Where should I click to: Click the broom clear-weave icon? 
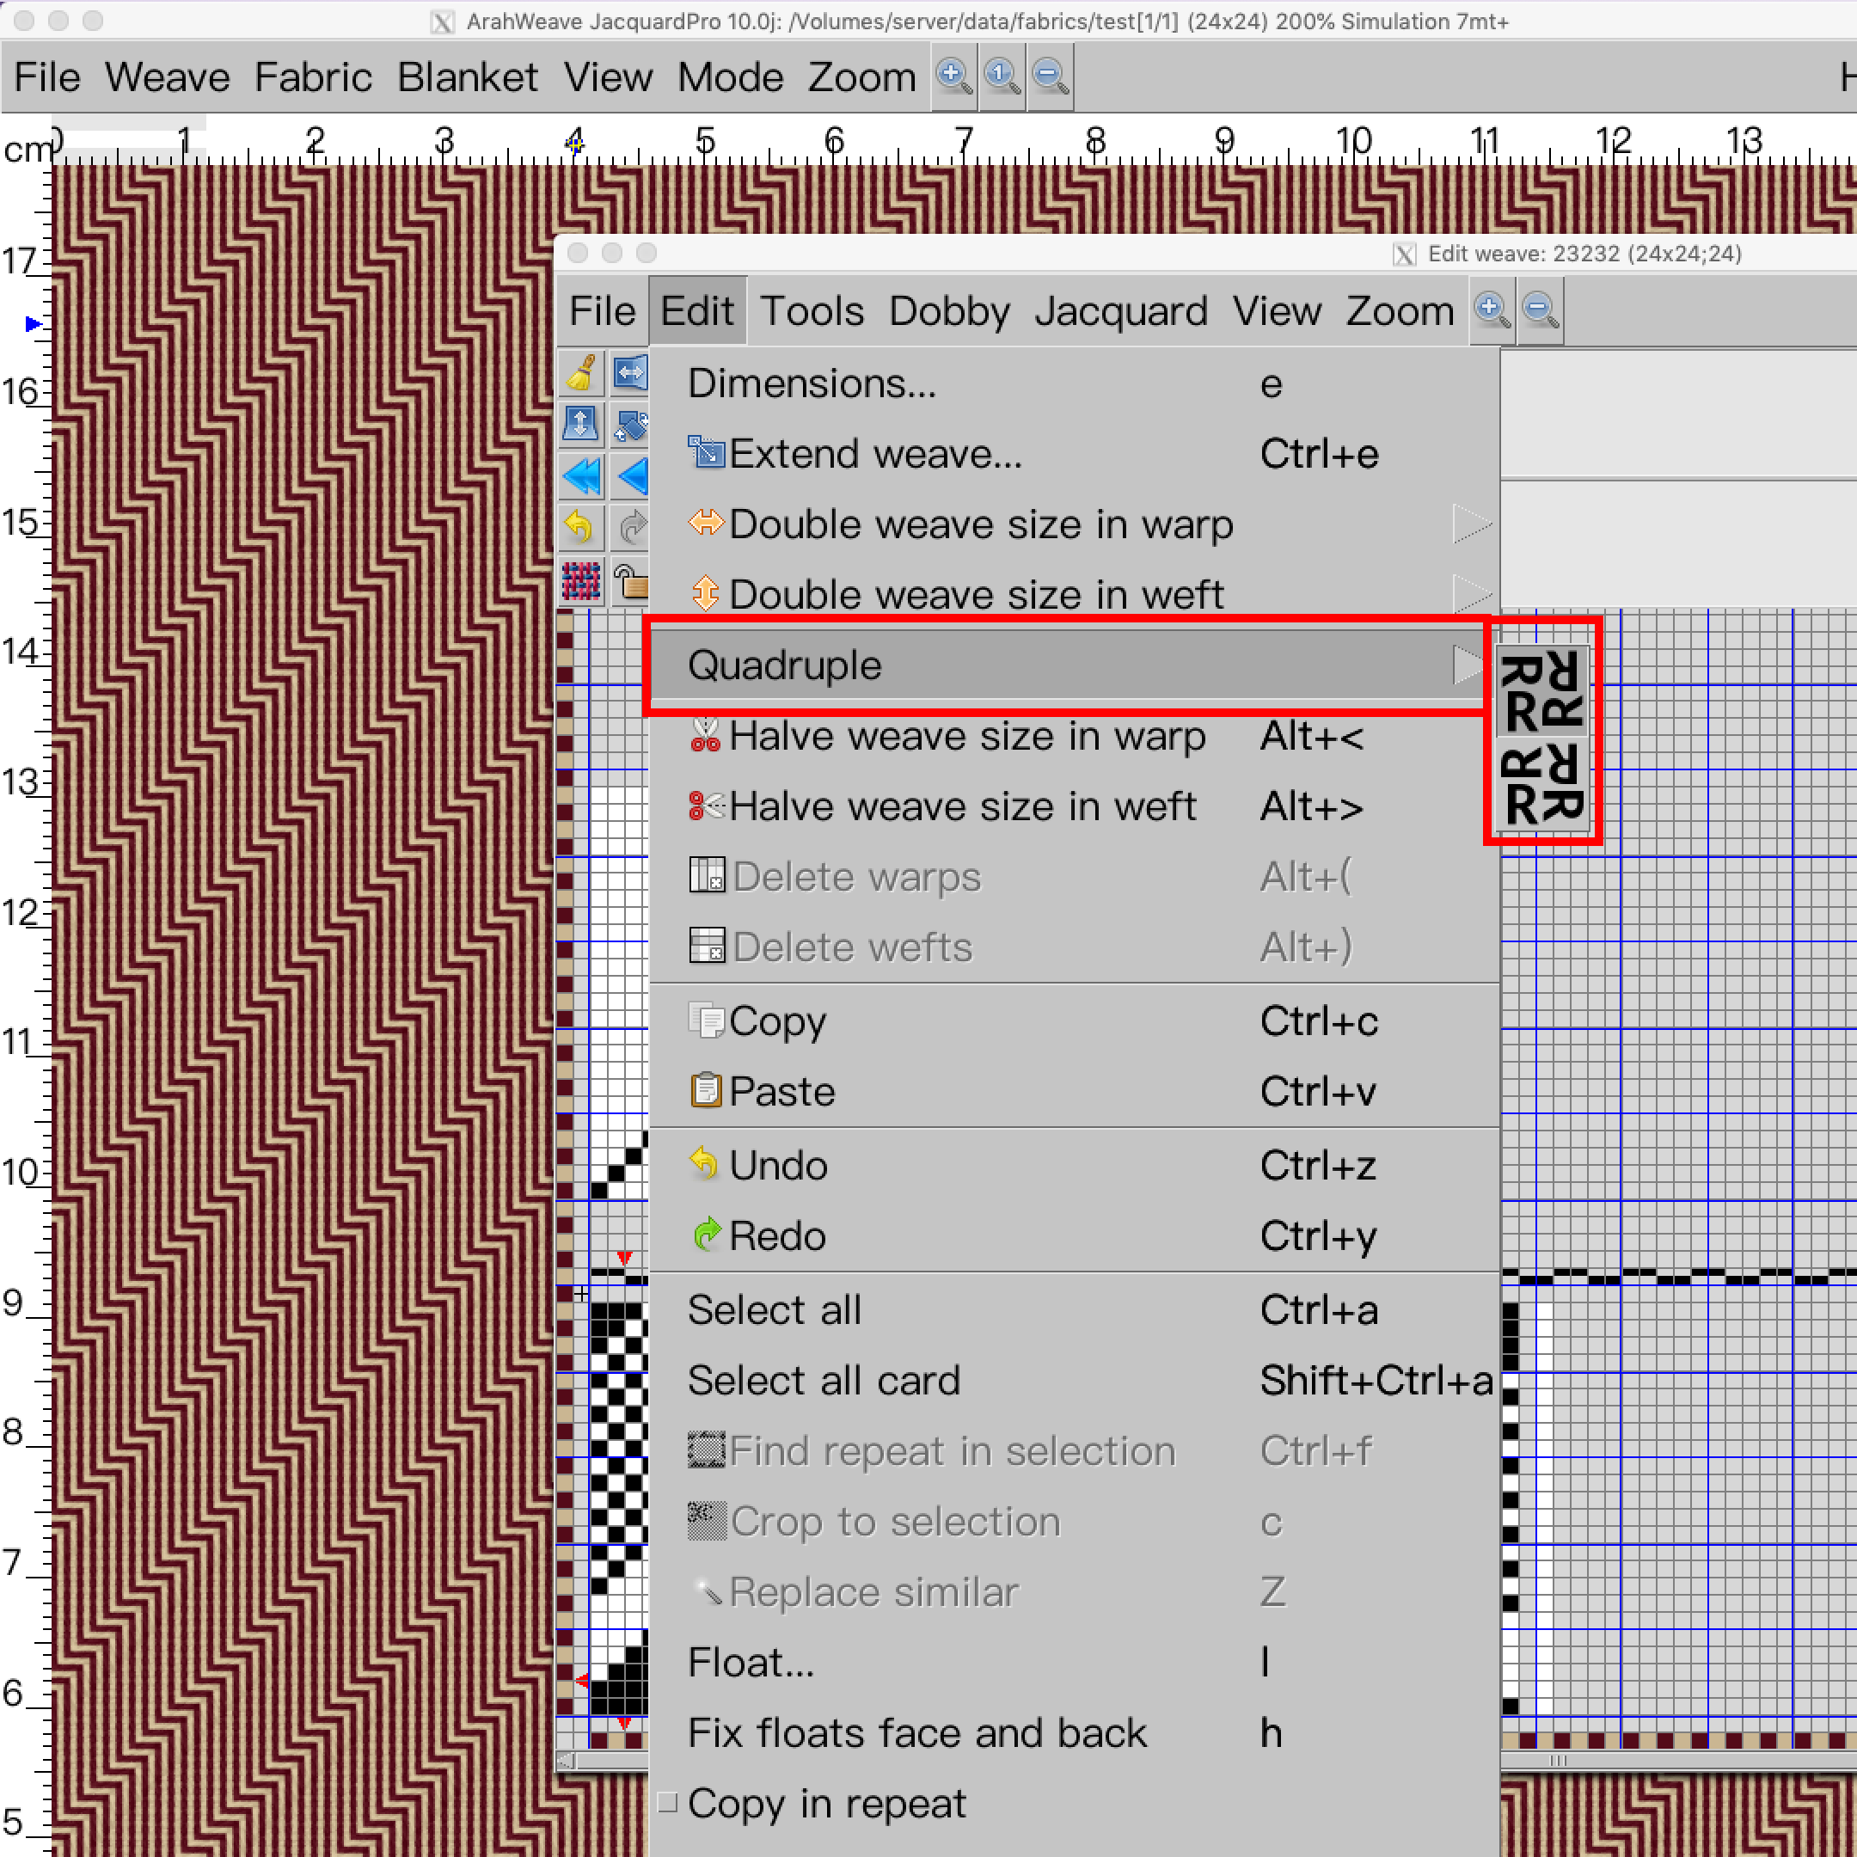[581, 373]
